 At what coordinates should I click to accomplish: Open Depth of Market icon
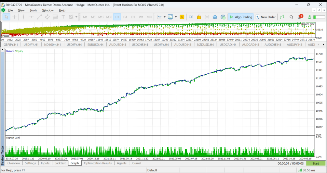282,17
